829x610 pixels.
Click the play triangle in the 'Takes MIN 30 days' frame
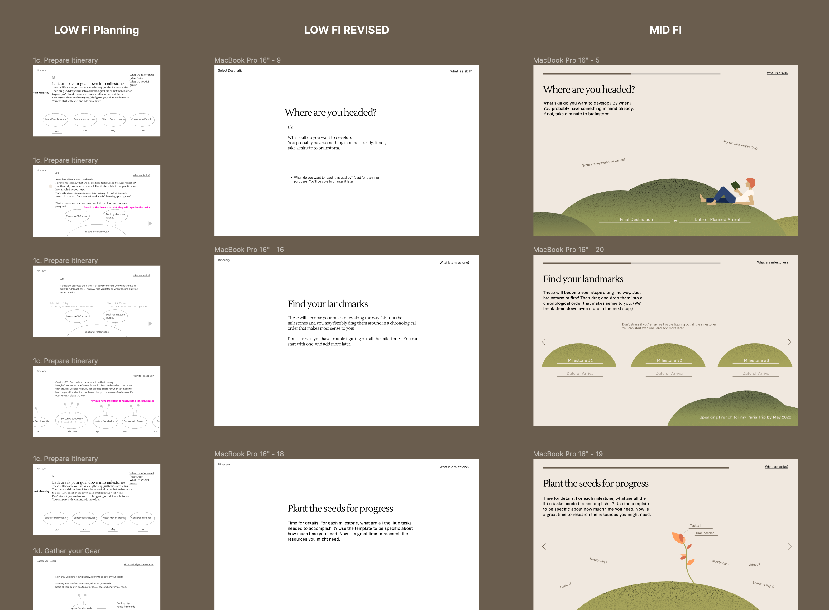coord(150,323)
